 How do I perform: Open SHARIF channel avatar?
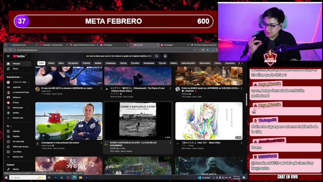pyautogui.click(x=106, y=144)
